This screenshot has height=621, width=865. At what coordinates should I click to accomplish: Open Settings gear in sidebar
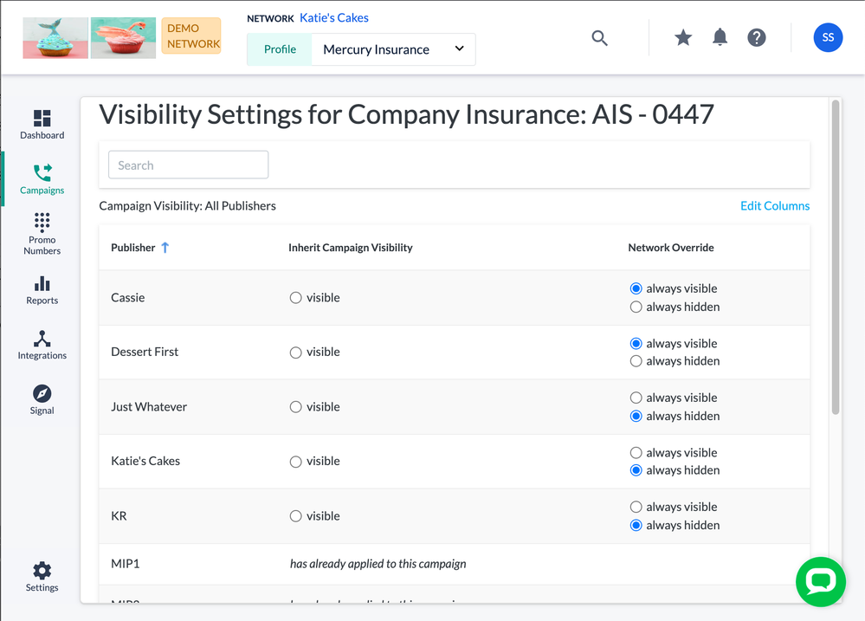[42, 576]
